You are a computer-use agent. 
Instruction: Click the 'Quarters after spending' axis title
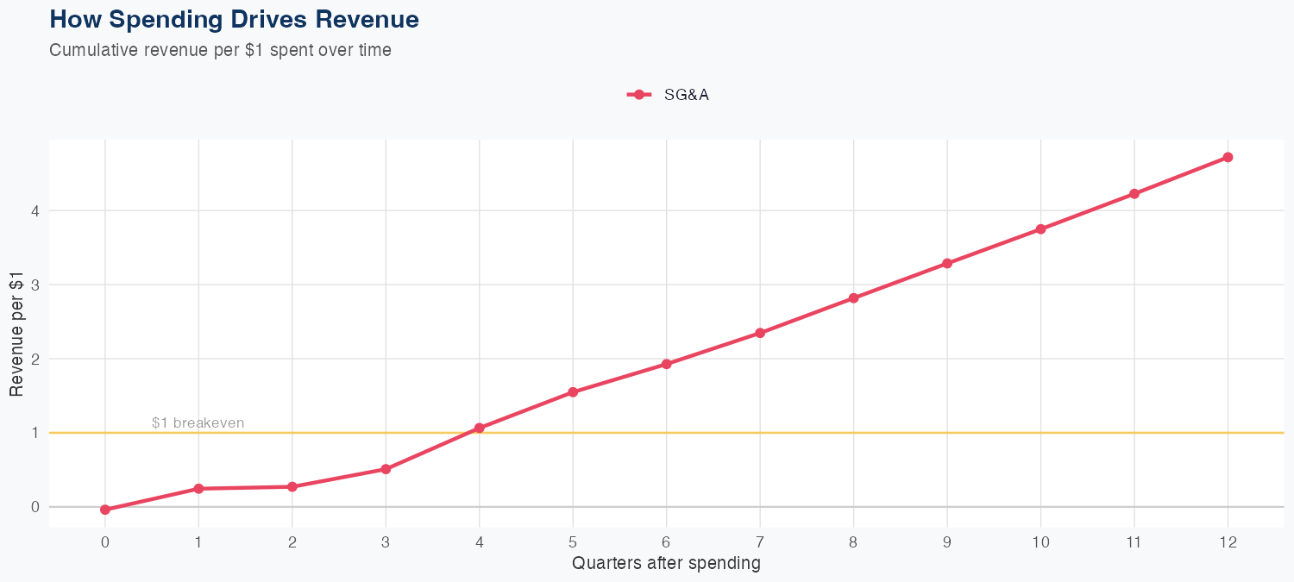666,564
